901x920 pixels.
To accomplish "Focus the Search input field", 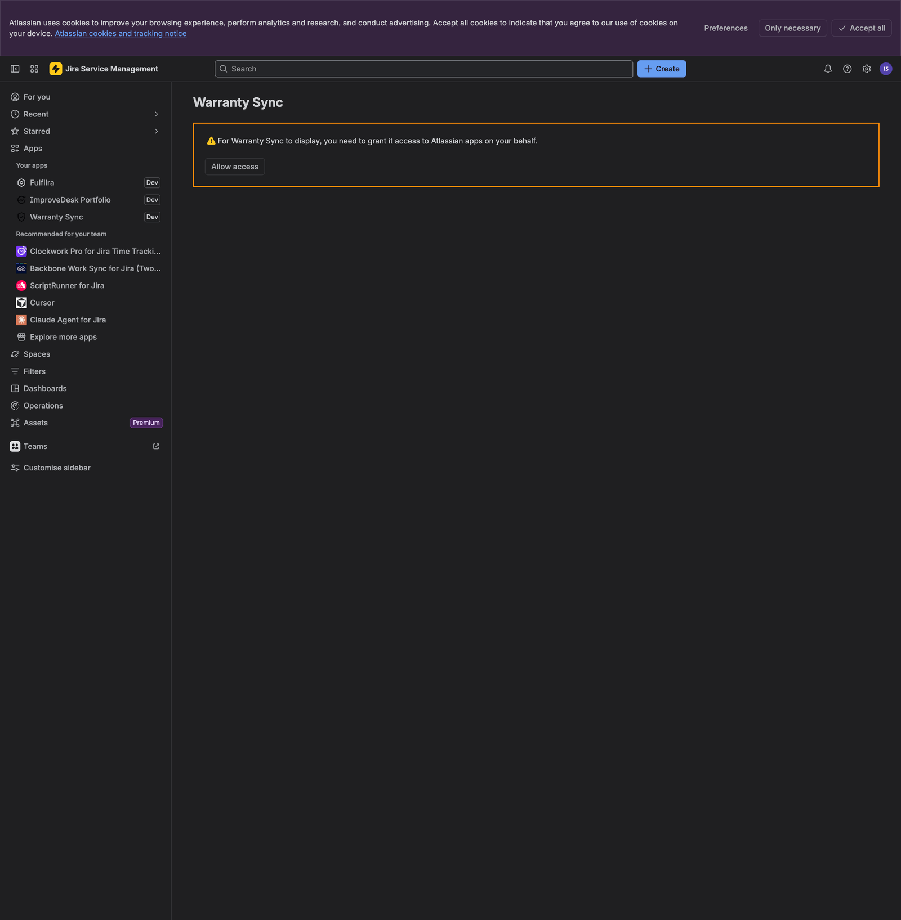I will pyautogui.click(x=423, y=69).
